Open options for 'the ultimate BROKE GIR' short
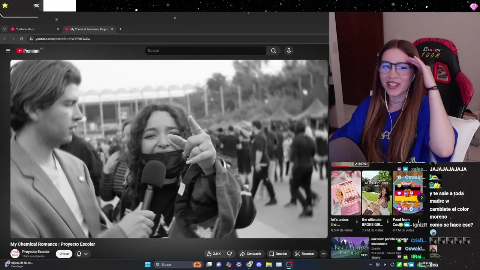The width and height of the screenshot is (480, 270). [x=388, y=222]
